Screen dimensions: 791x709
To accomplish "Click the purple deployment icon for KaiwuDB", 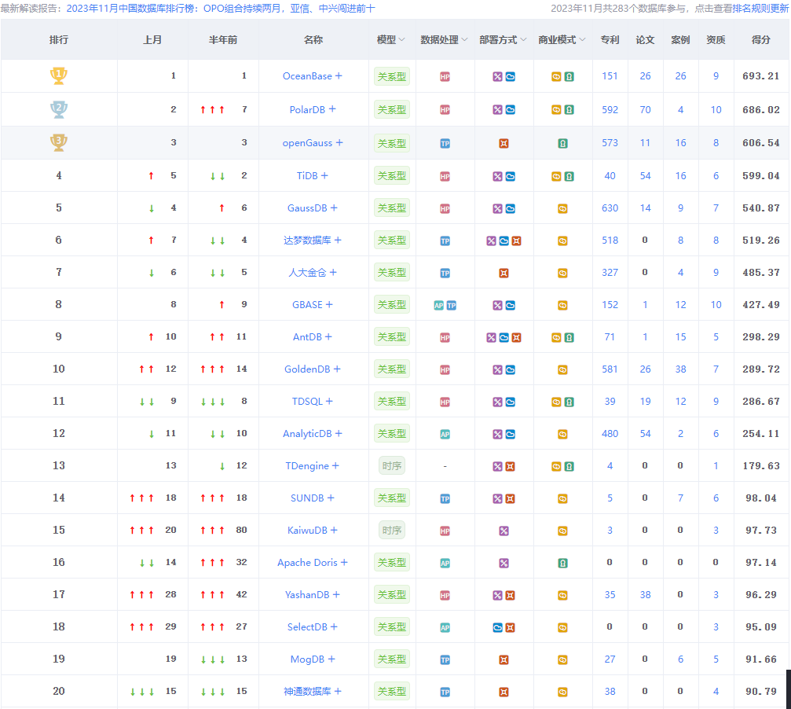I will coord(504,531).
